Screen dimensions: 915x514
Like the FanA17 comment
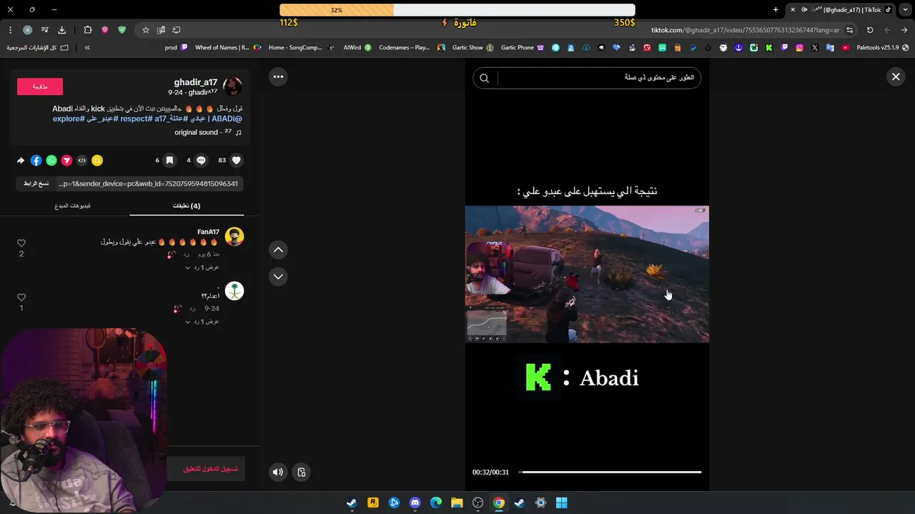(21, 243)
